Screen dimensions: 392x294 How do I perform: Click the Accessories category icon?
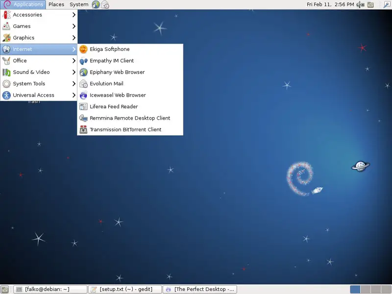coord(6,15)
